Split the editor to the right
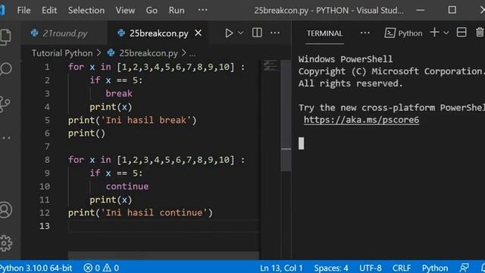 (x=257, y=33)
